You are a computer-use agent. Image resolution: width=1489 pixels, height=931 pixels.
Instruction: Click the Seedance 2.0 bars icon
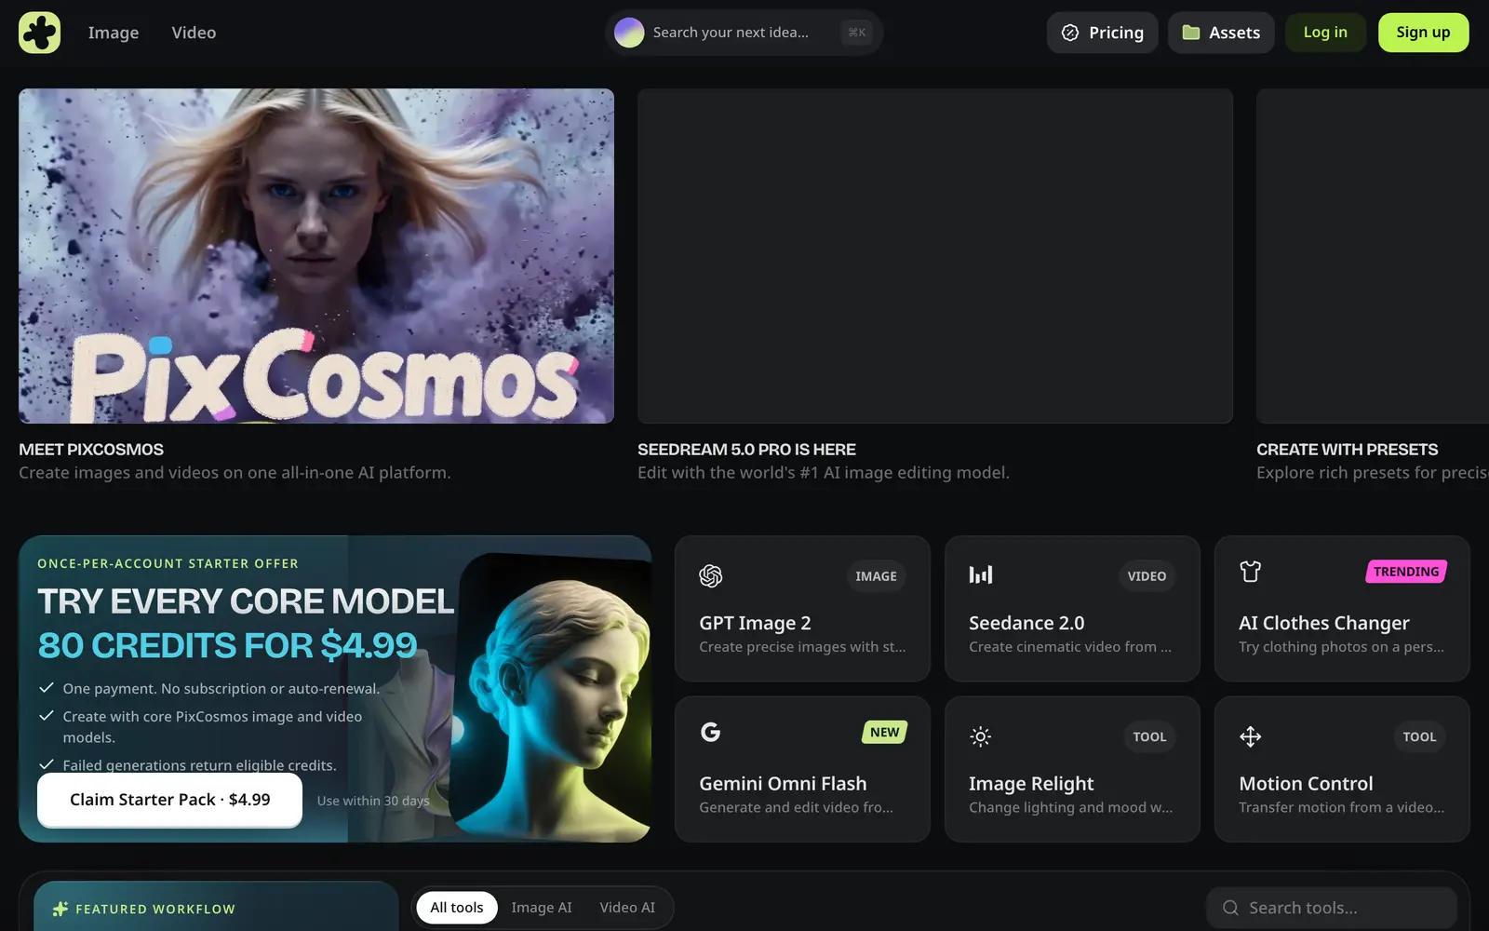pyautogui.click(x=980, y=574)
